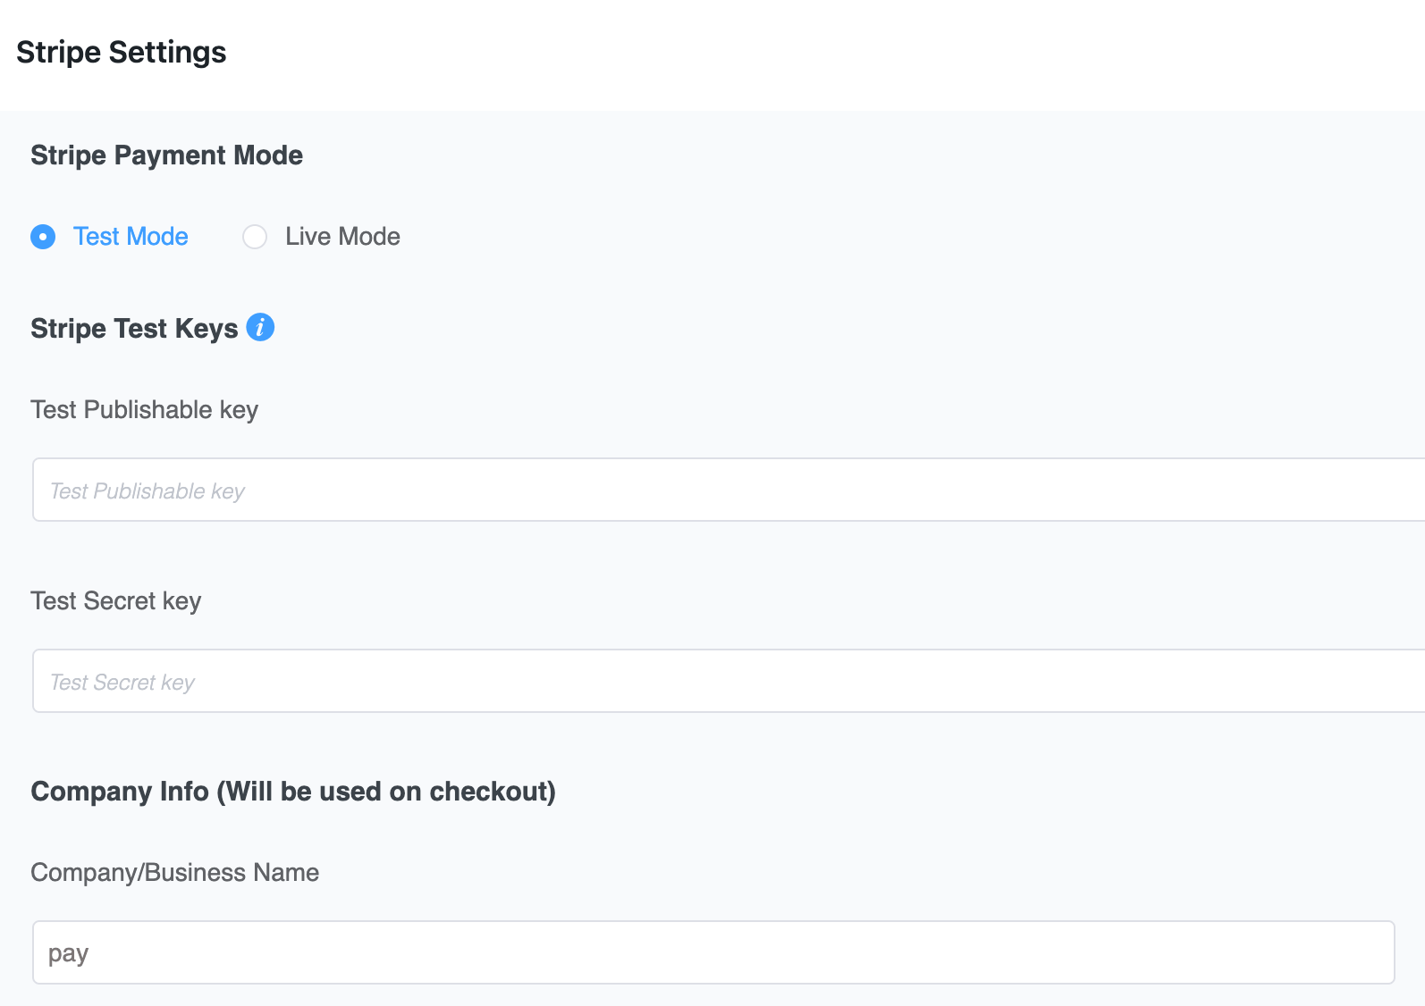Focus the Test Publishable key input field
Viewport: 1425px width, 1006px height.
(729, 490)
